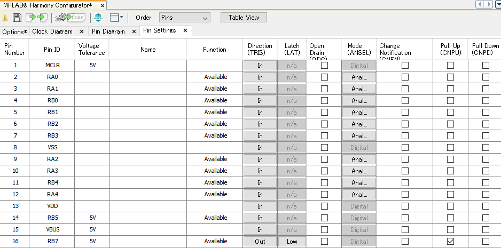
Task: Check Pull Down checkbox for RB0
Action: 486,100
